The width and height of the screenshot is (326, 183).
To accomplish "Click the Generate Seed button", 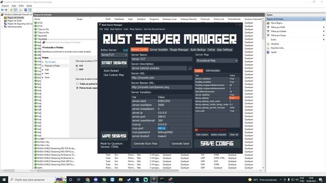I will pos(180,143).
